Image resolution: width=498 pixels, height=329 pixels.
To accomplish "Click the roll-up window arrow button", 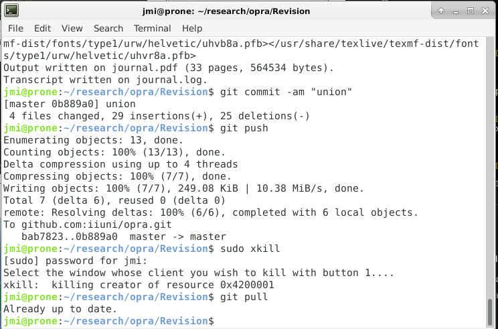I will pyautogui.click(x=441, y=11).
